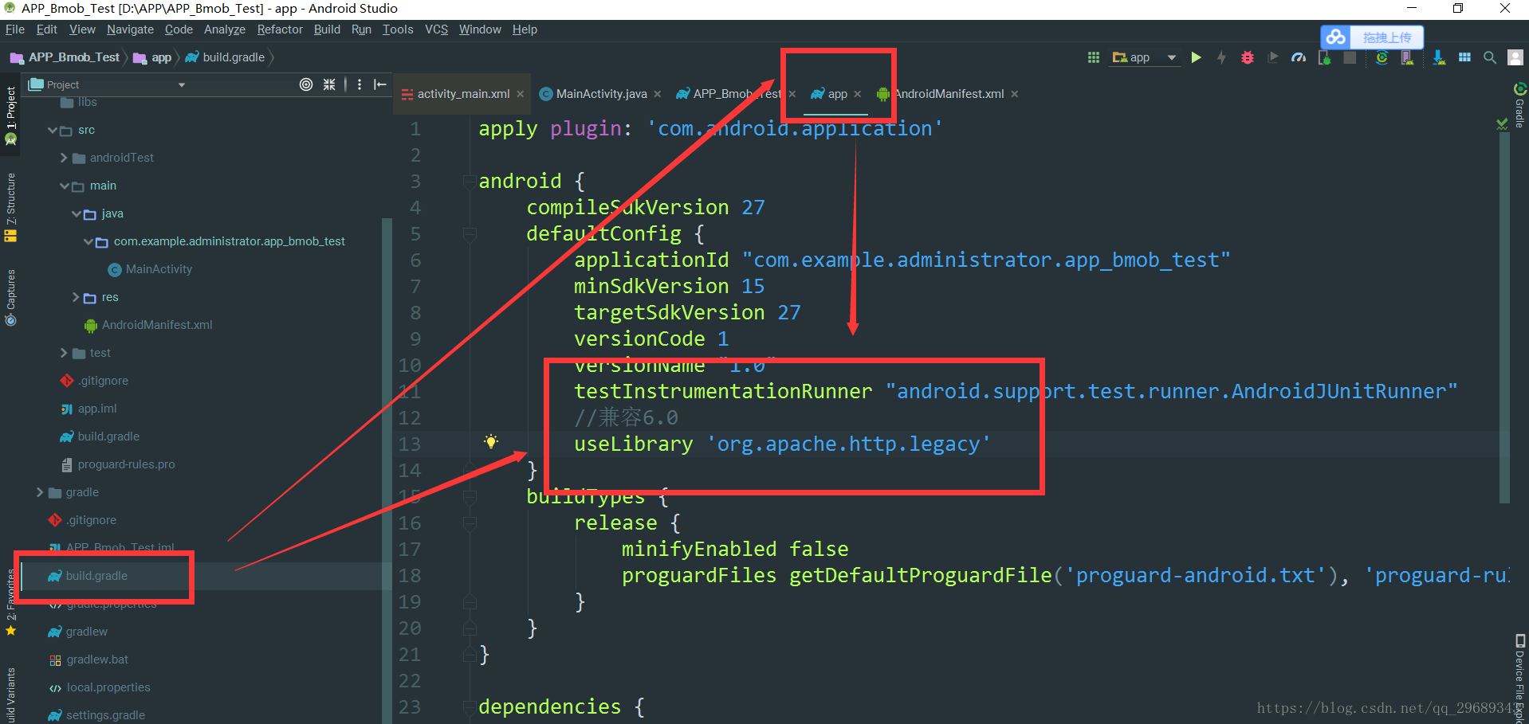Fold the defaultConfig block at line 5
This screenshot has height=724, width=1529.
click(x=470, y=234)
